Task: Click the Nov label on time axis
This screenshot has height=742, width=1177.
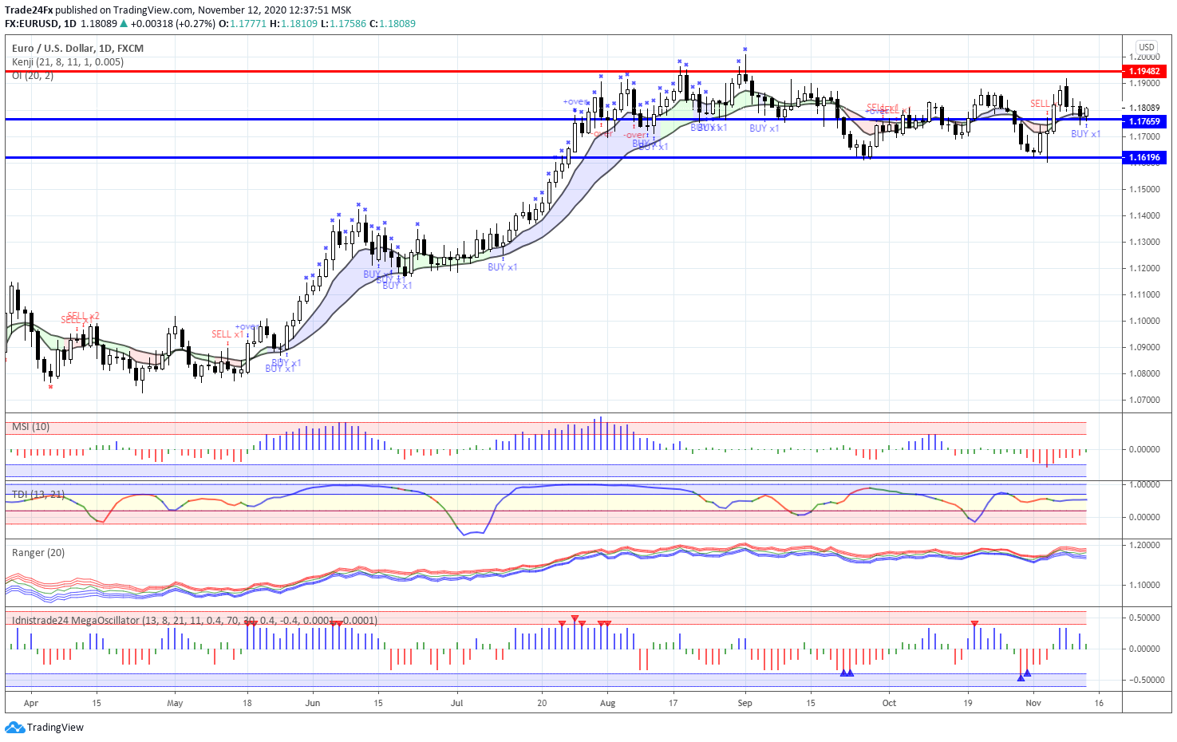Action: [x=1033, y=704]
